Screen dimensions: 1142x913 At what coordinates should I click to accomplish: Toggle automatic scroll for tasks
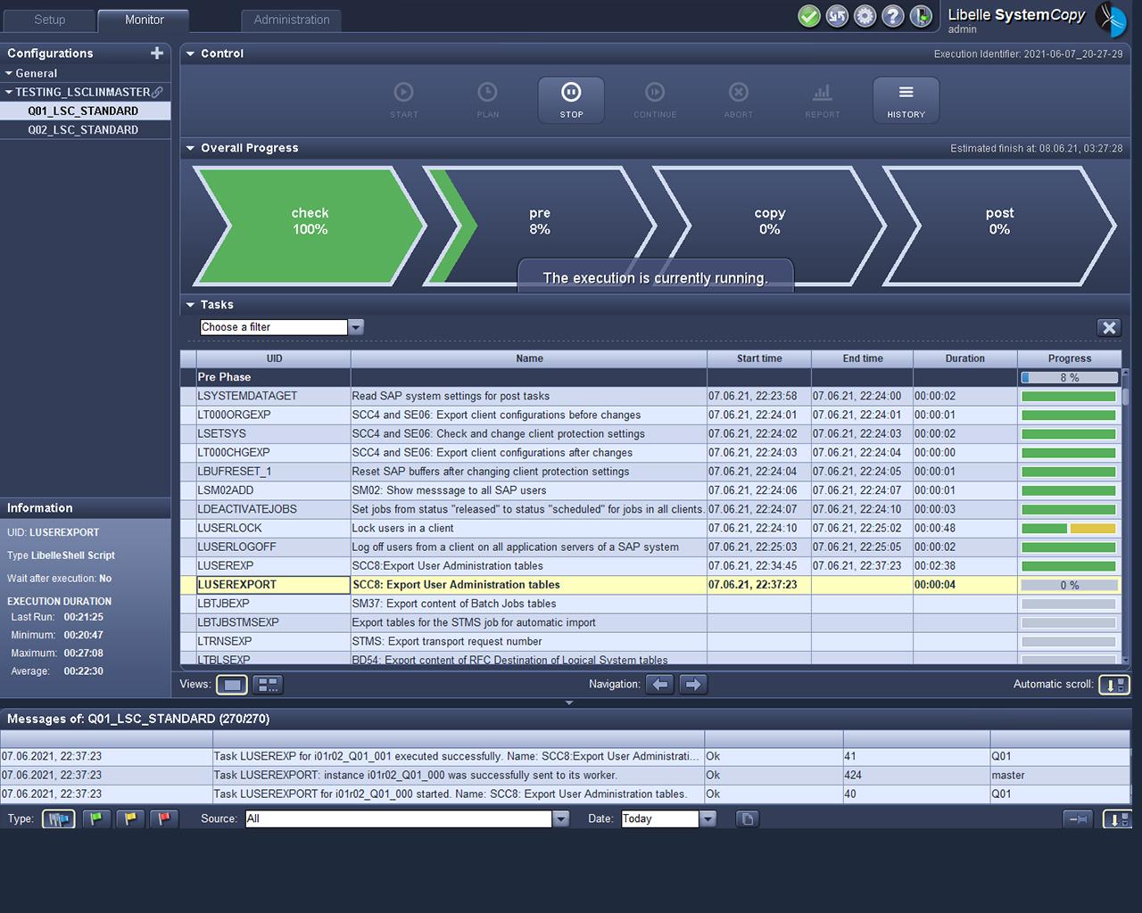click(1113, 685)
